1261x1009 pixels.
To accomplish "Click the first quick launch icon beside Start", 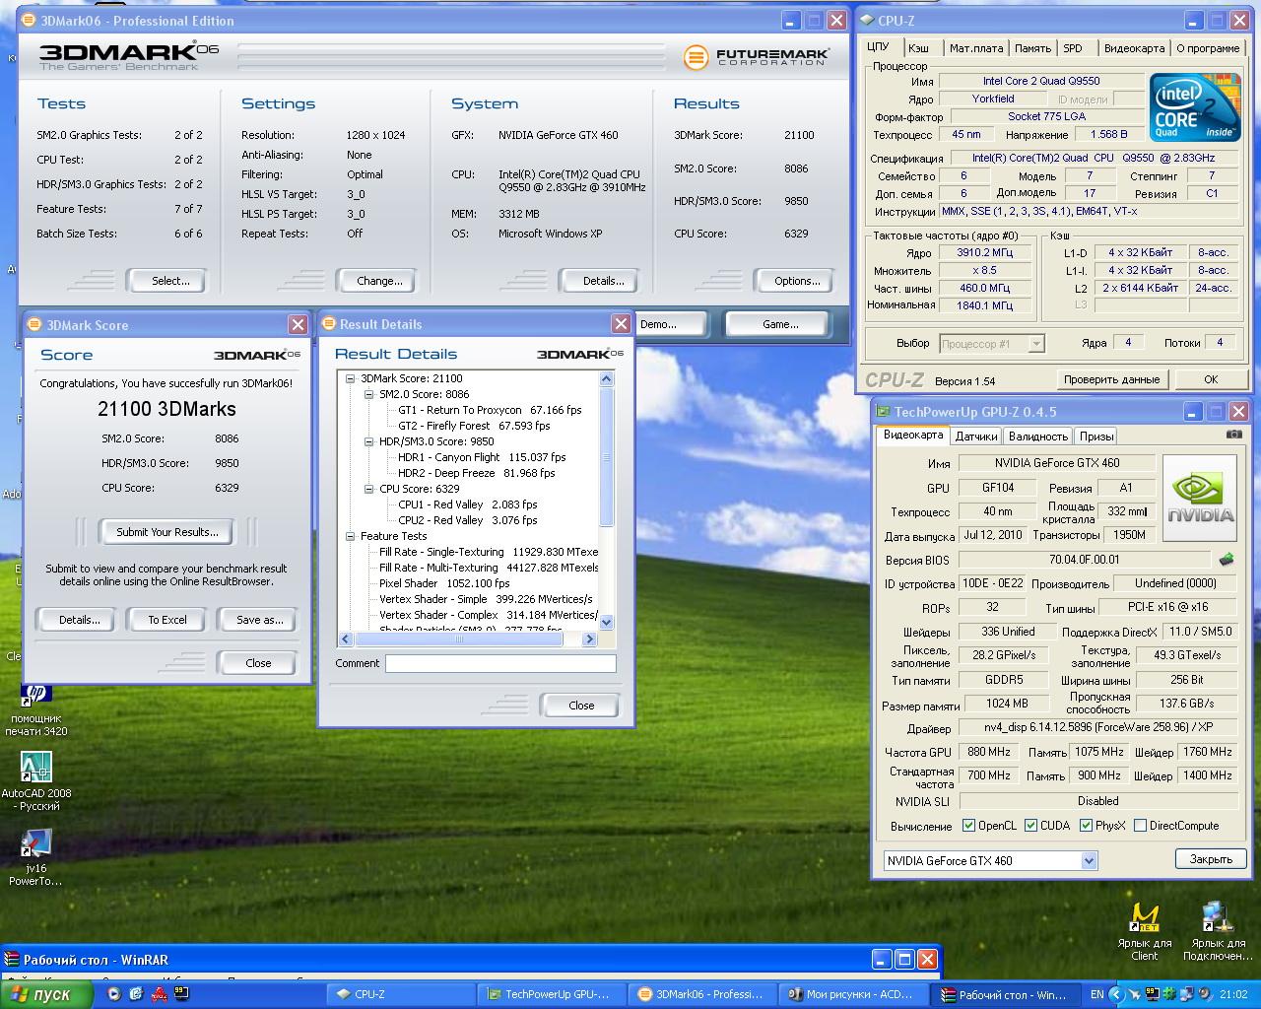I will click(114, 994).
